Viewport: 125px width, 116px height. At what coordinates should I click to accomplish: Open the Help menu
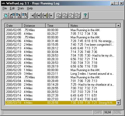pyautogui.click(x=30, y=8)
